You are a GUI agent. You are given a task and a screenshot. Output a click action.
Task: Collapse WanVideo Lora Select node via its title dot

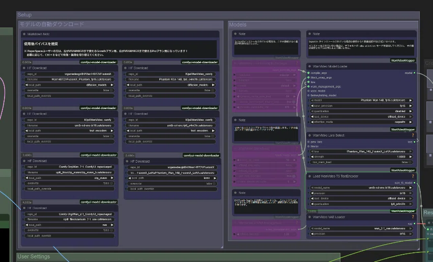coord(309,135)
